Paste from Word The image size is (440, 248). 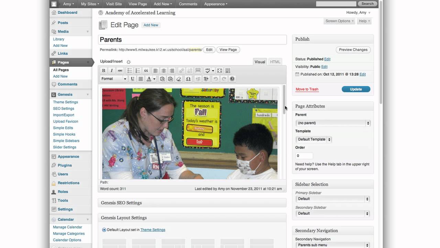(170, 79)
